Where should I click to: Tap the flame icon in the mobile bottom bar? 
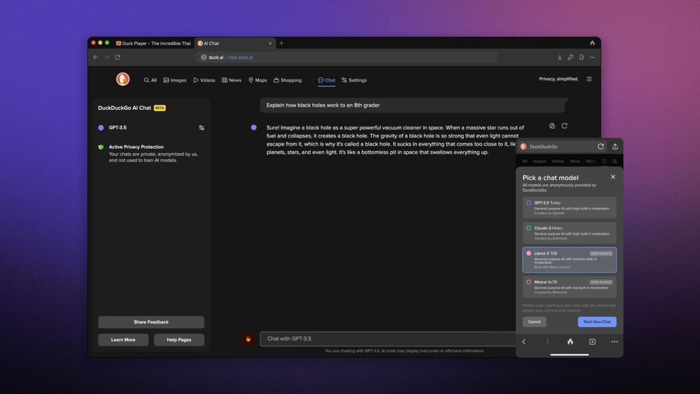point(570,341)
